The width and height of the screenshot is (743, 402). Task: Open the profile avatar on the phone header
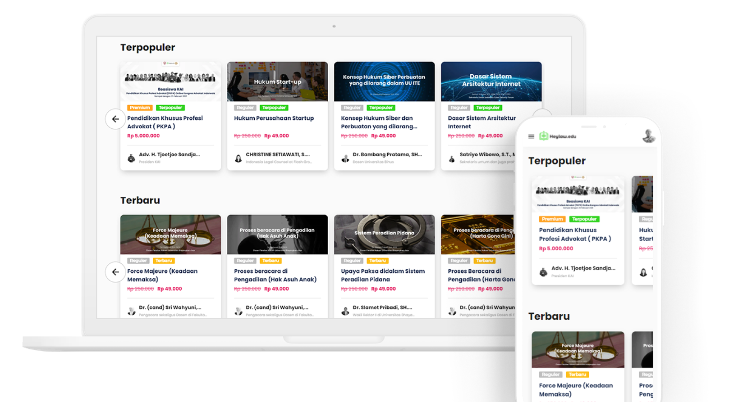click(x=648, y=136)
